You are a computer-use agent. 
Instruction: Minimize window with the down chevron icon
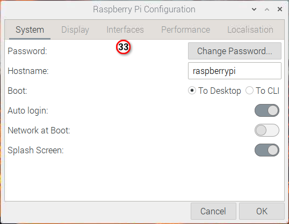pos(254,9)
